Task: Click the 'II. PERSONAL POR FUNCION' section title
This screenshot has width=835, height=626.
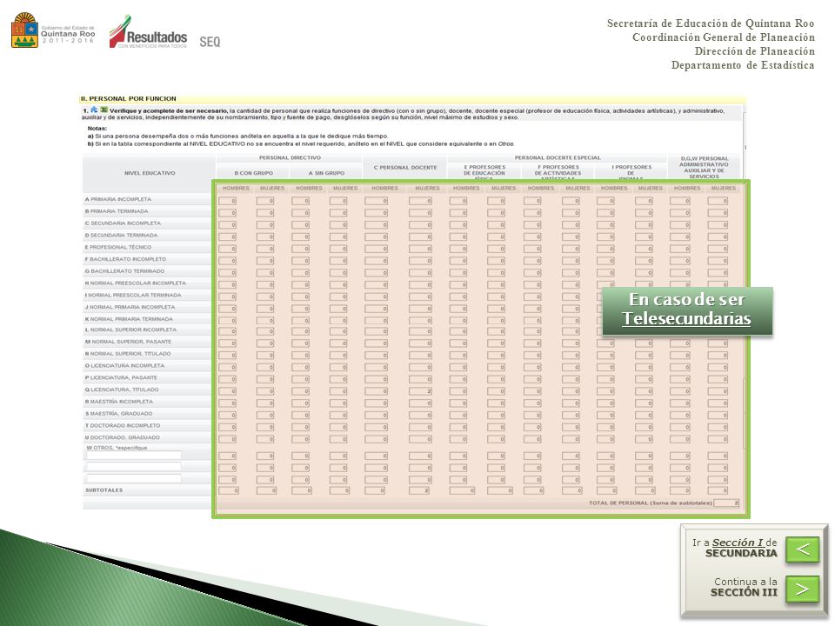Action: click(x=129, y=98)
